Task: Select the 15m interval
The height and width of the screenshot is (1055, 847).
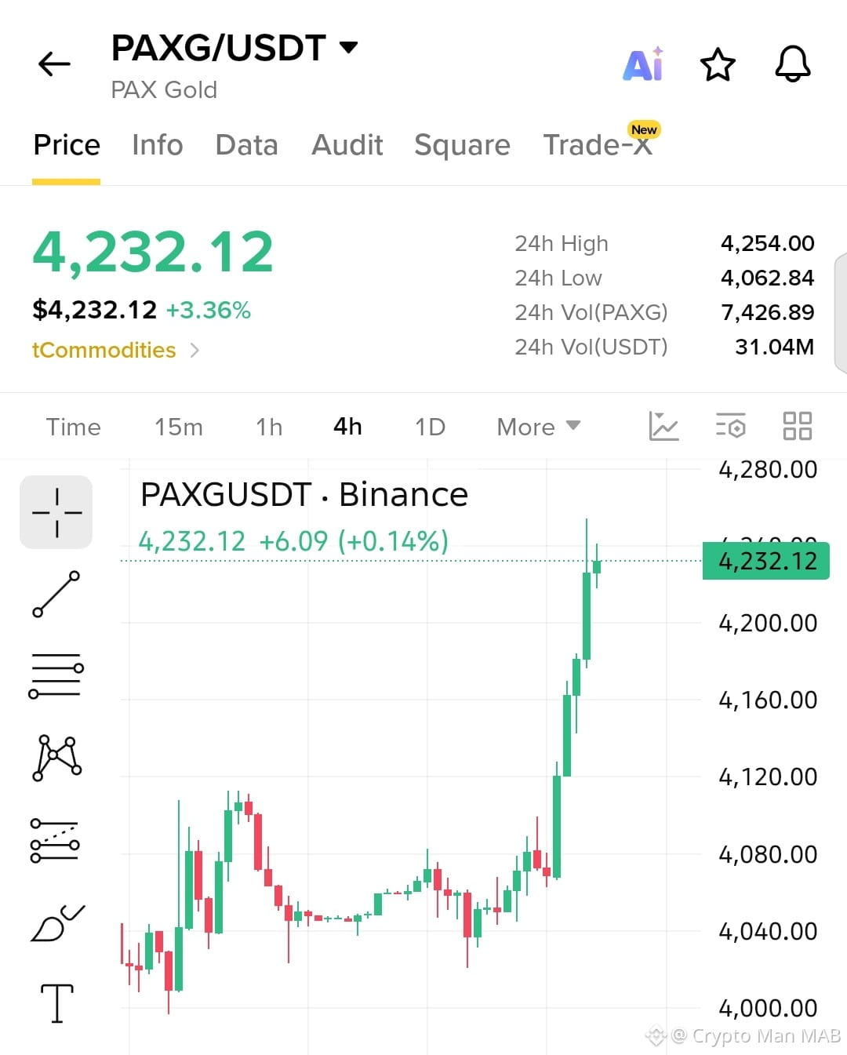Action: coord(179,427)
